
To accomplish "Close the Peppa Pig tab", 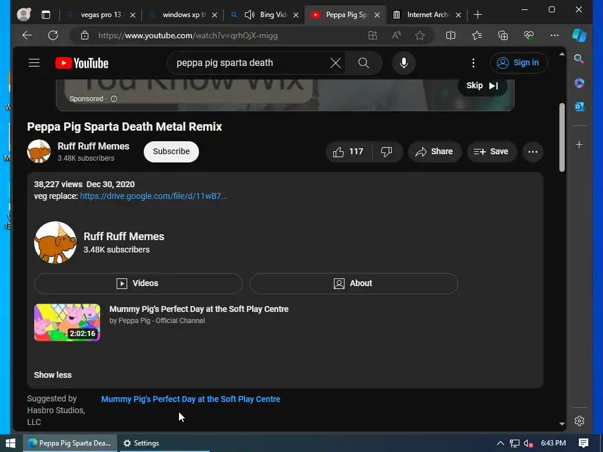I will [x=377, y=15].
